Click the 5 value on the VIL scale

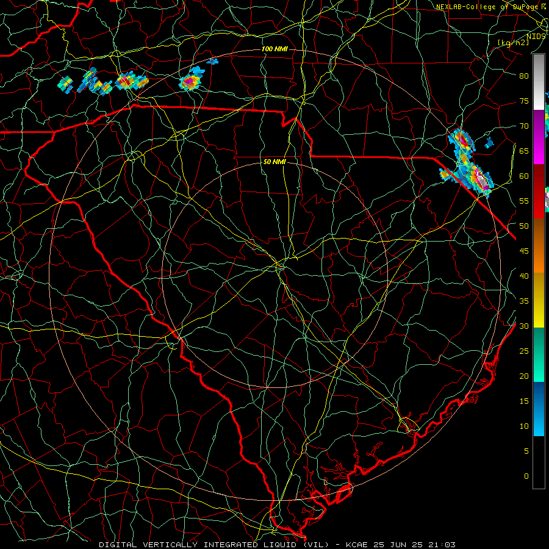[526, 451]
